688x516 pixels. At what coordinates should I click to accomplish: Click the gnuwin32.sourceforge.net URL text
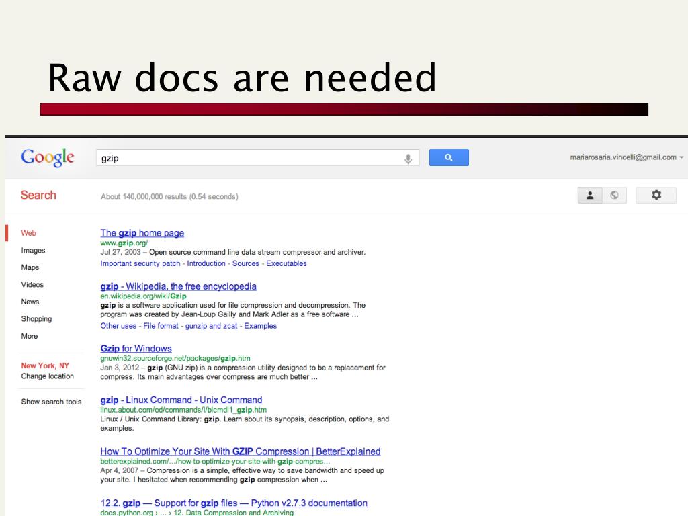pos(175,358)
